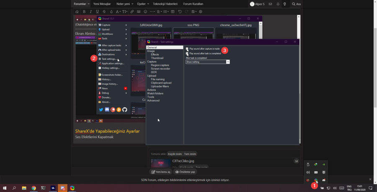Image resolution: width=377 pixels, height=192 pixels.
Task: Click the redo icon in editor toolbar
Action: [186, 12]
